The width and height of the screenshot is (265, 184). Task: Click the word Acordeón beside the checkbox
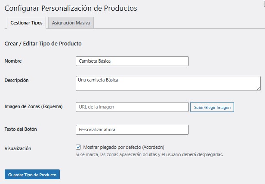coord(152,147)
